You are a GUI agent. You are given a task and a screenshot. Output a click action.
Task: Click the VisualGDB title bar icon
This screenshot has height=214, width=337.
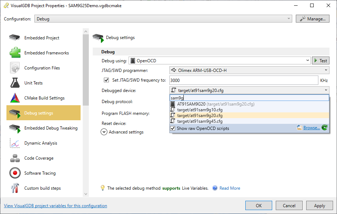[x=6, y=6]
